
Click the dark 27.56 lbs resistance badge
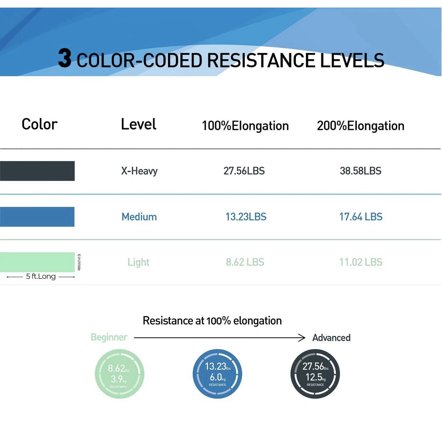[x=315, y=374]
